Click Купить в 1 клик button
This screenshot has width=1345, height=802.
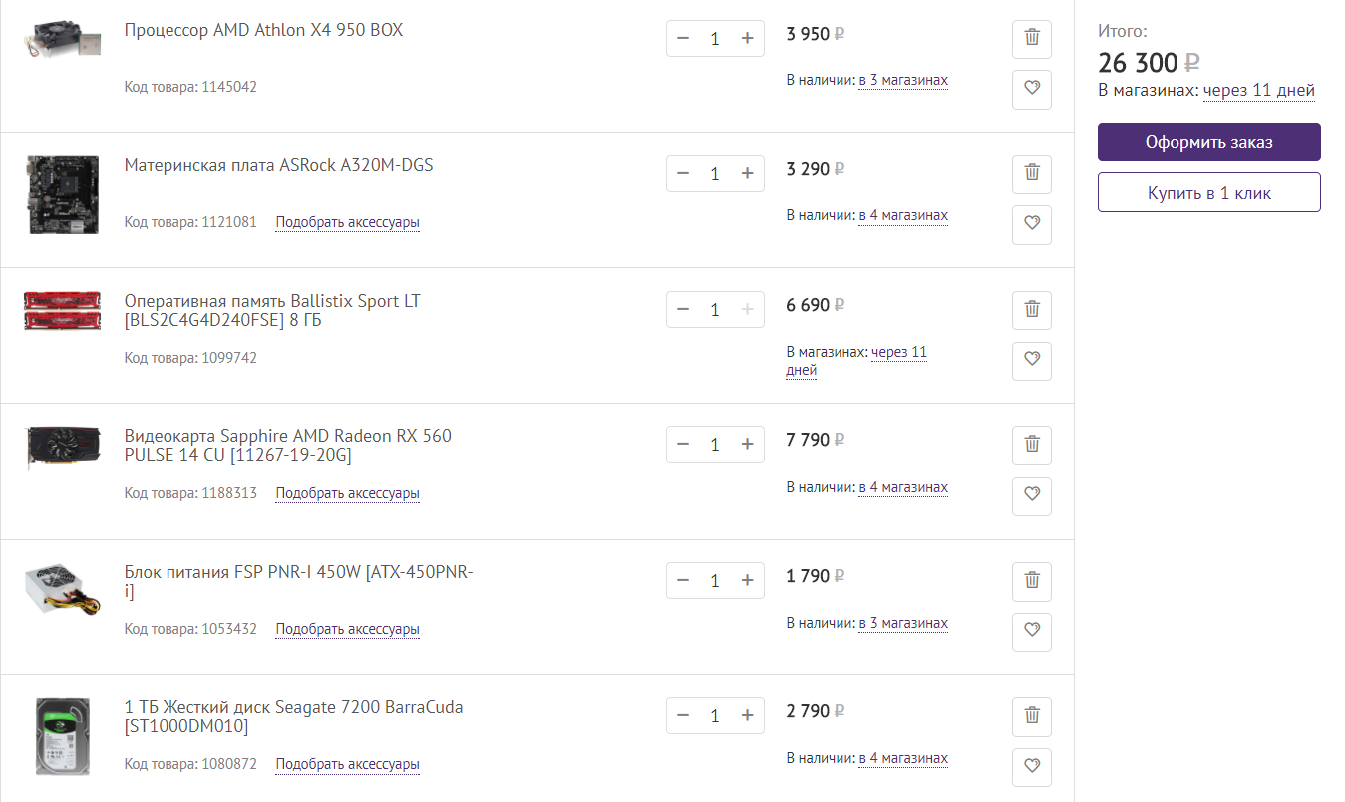pos(1208,193)
